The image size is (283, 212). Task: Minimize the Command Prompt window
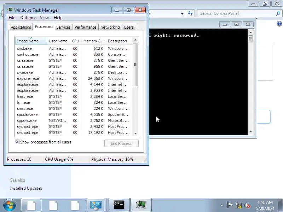(x=225, y=24)
